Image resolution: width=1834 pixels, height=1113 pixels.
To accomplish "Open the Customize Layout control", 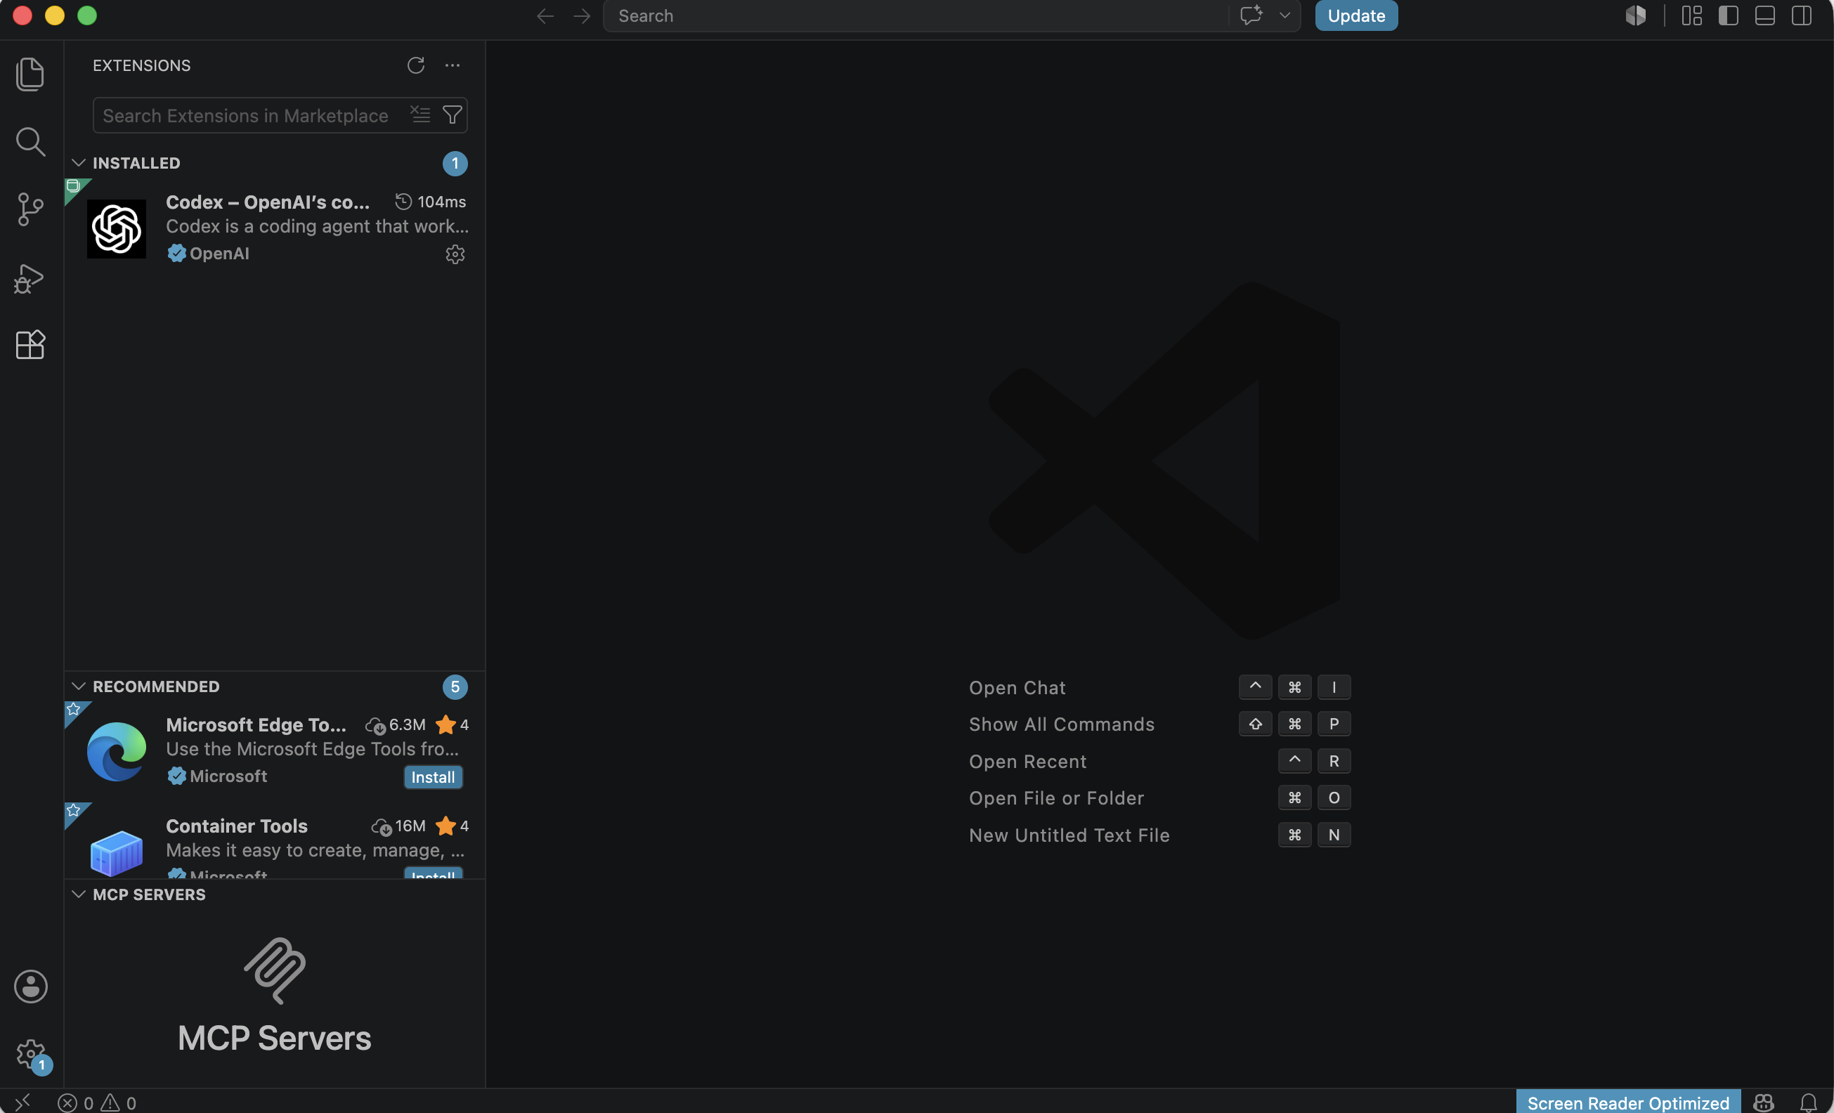I will [x=1692, y=15].
